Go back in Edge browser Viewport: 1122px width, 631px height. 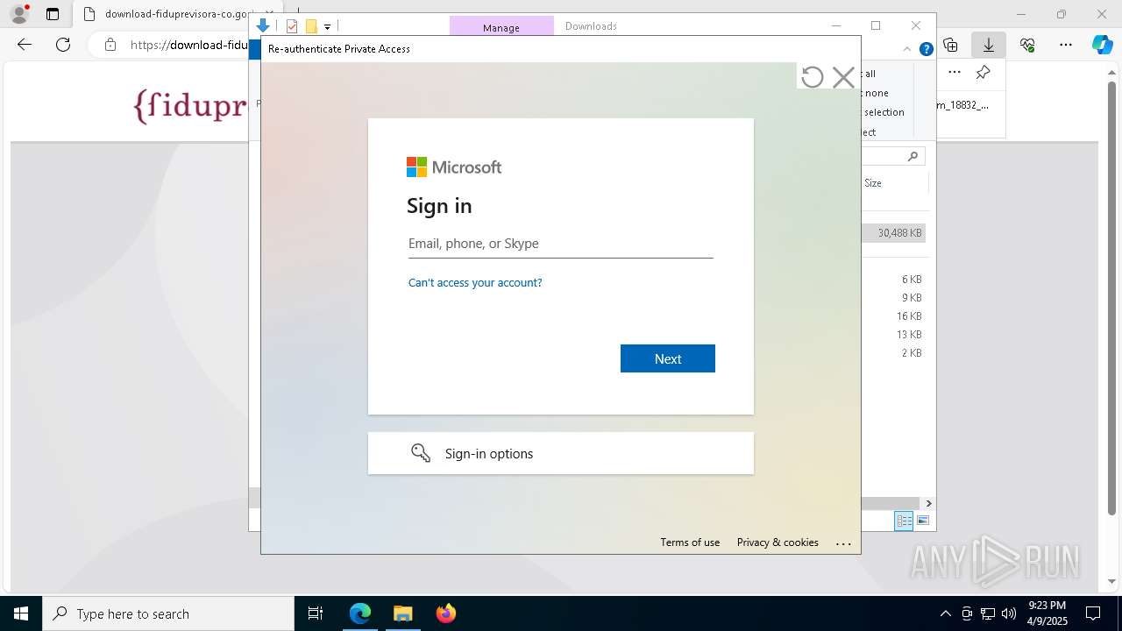click(x=25, y=45)
